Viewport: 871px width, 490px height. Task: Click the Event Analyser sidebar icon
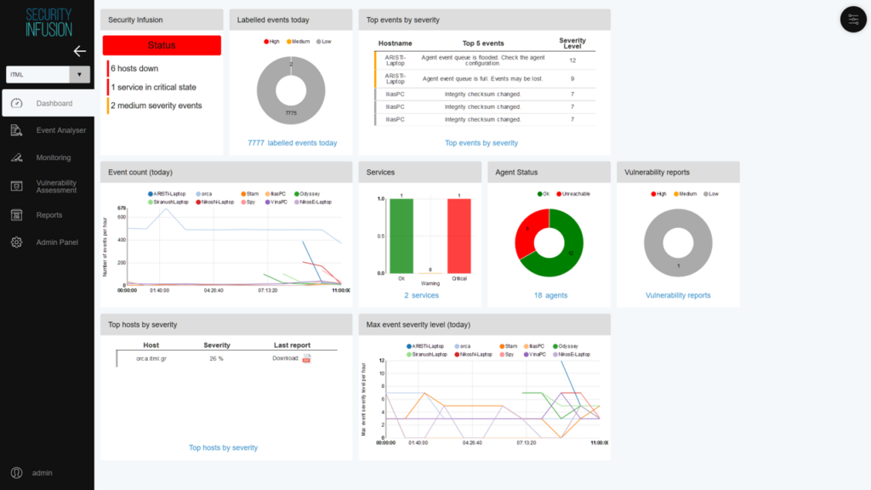click(x=16, y=130)
